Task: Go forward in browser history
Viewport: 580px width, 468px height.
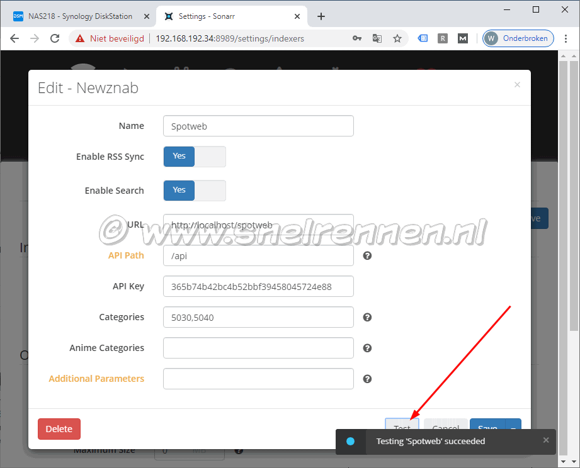Action: [x=35, y=38]
